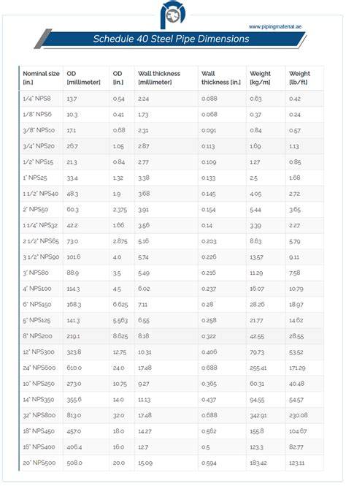
Task: Click the piping material logo icon
Action: tap(173, 15)
